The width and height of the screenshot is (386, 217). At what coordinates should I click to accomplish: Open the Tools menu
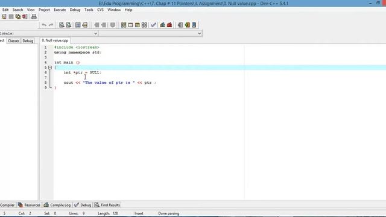(89, 10)
